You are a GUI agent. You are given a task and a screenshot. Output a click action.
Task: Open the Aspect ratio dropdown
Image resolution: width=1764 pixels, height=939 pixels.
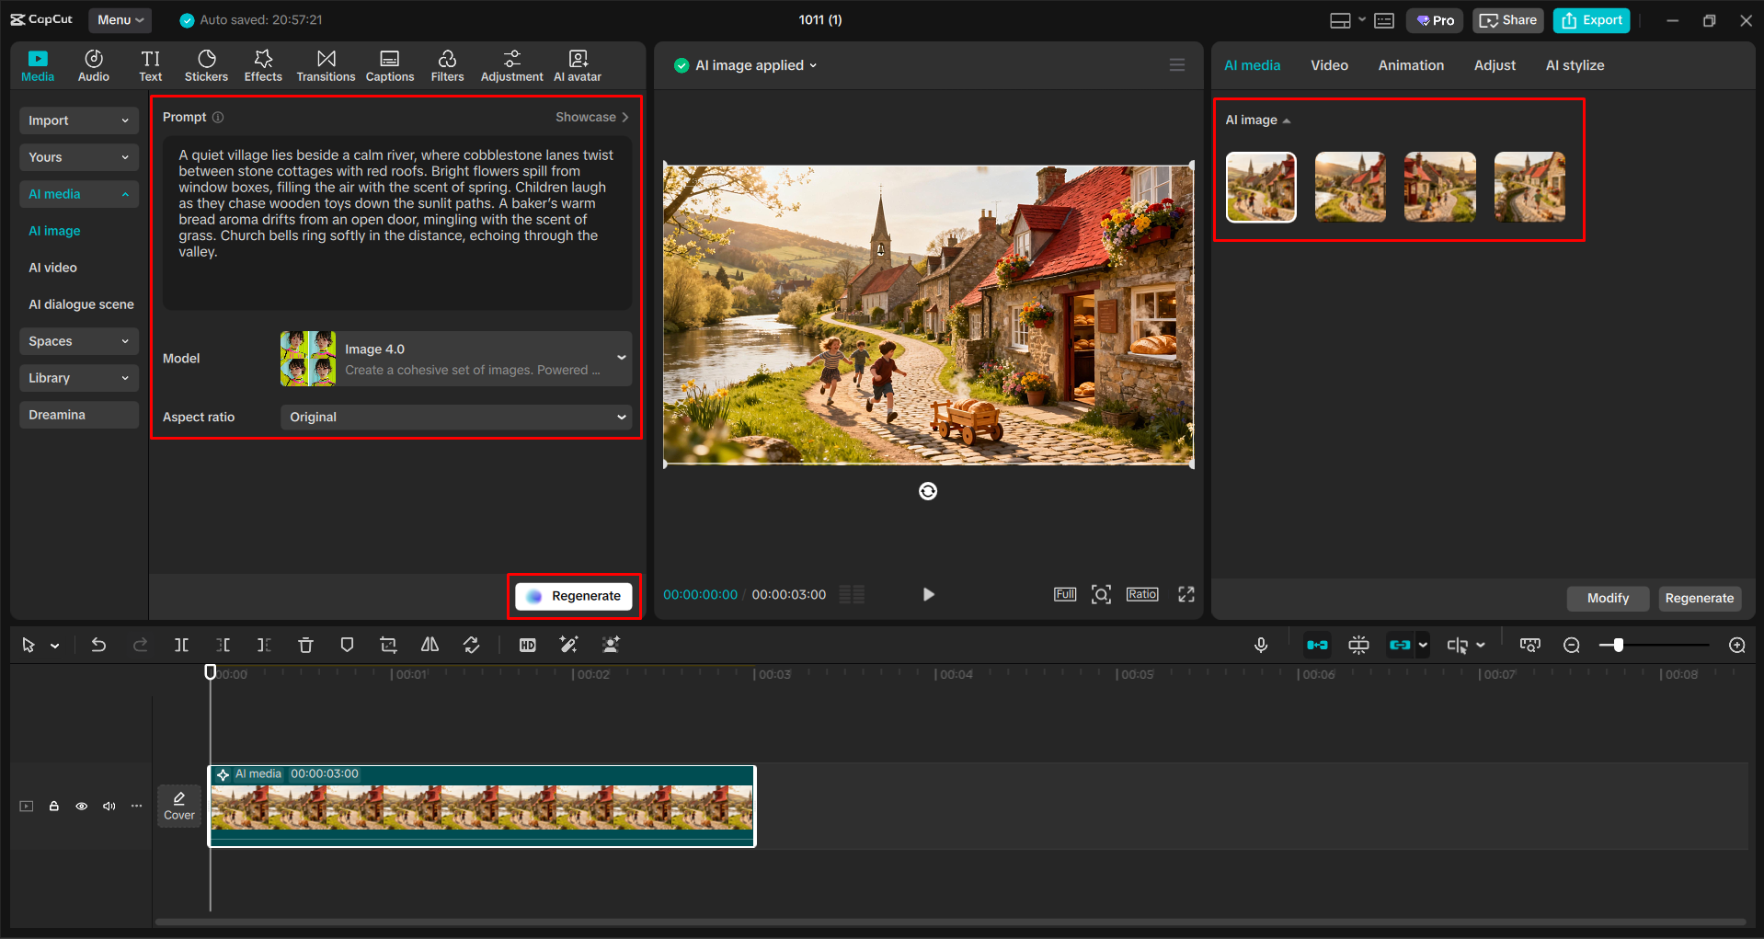pyautogui.click(x=455, y=417)
